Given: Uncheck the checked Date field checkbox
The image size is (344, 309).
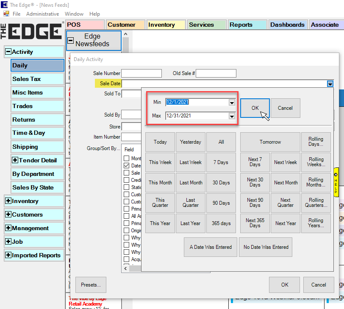Looking at the screenshot, I should click(x=127, y=166).
